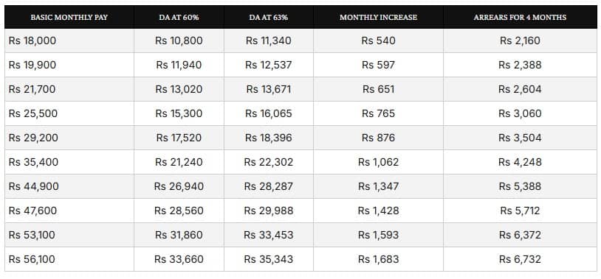The height and width of the screenshot is (279, 601).
Task: Click the Arrears for 4 Months header
Action: tap(520, 17)
